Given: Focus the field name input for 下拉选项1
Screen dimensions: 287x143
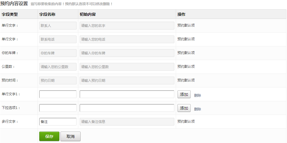Looking at the screenshot, I should point(58,108).
